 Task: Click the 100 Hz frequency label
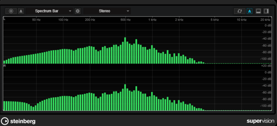(63, 20)
